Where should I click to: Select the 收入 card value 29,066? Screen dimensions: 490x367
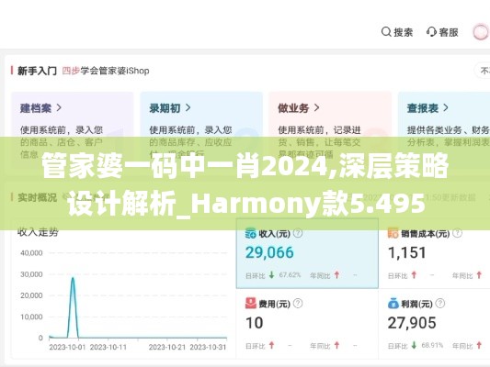tap(269, 252)
